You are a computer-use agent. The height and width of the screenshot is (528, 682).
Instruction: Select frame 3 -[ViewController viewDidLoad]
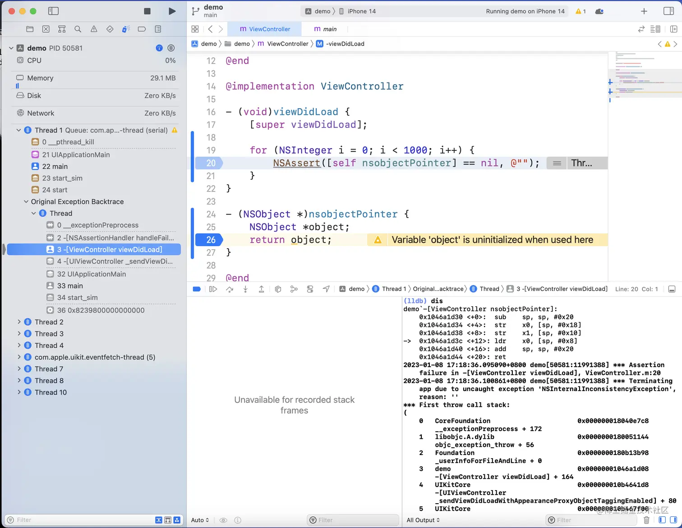[94, 249]
